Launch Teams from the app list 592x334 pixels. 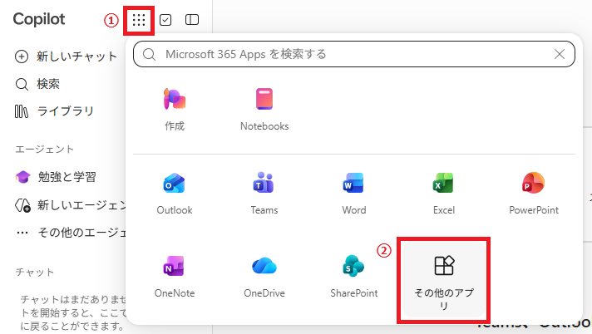(264, 193)
